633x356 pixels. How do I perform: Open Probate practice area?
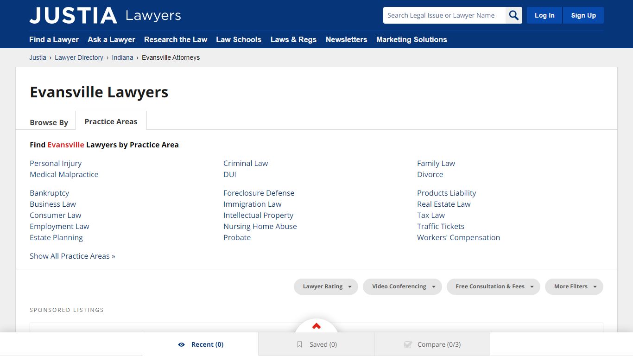click(x=237, y=237)
